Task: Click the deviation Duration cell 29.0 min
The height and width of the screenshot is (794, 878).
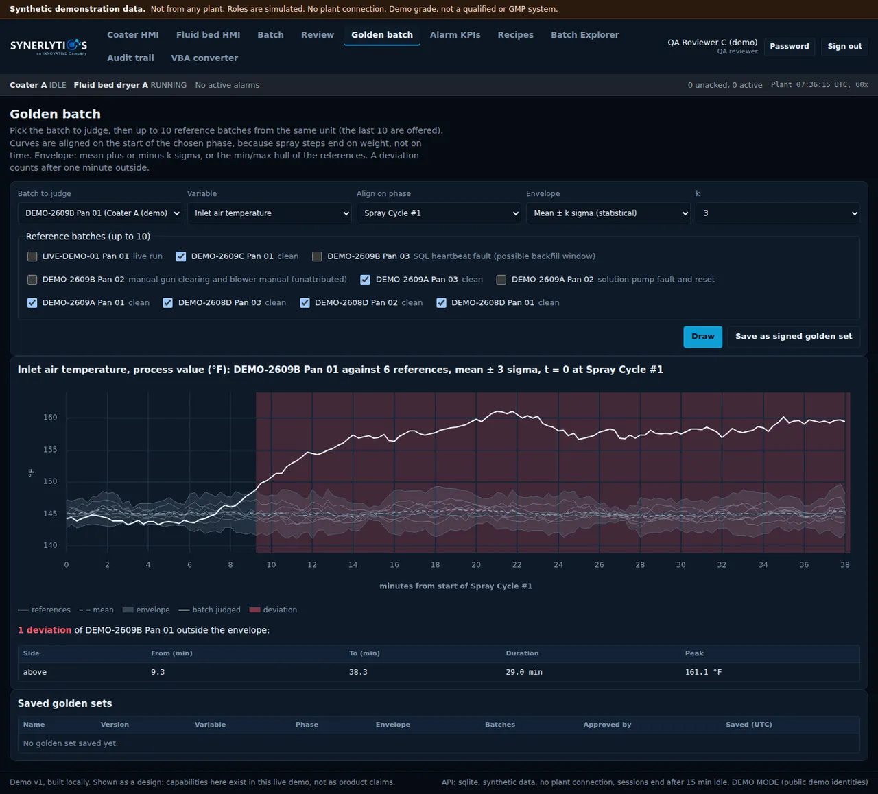Action: 524,672
